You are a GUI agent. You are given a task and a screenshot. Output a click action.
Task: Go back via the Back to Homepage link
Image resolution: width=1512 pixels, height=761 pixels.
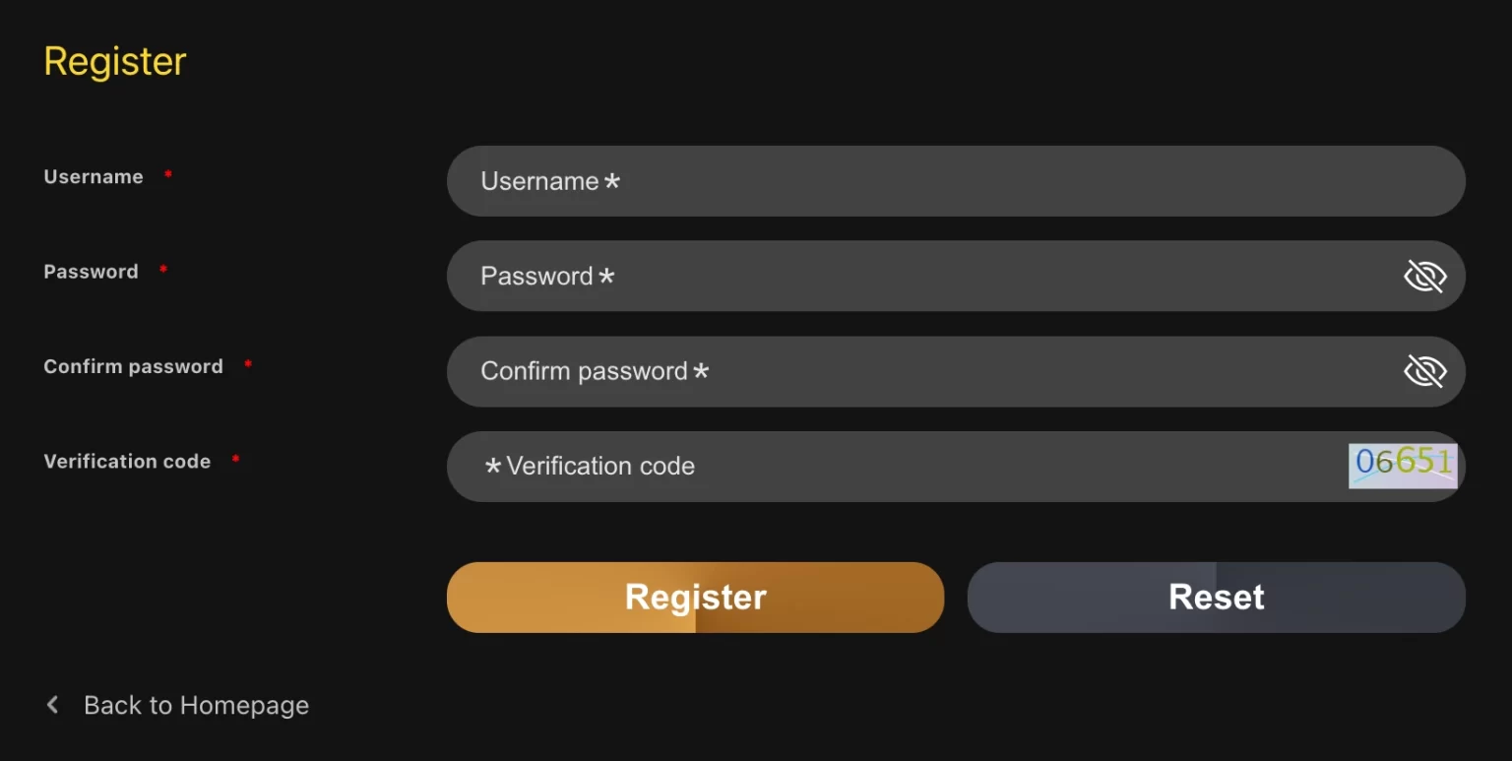[x=196, y=705]
